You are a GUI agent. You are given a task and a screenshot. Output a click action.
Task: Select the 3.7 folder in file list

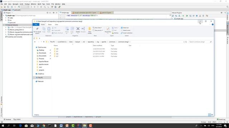[57, 56]
